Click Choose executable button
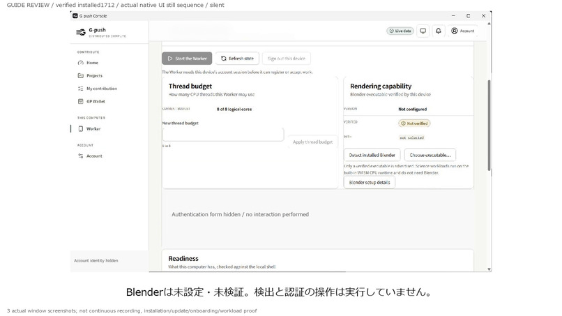This screenshot has width=562, height=316. tap(430, 156)
